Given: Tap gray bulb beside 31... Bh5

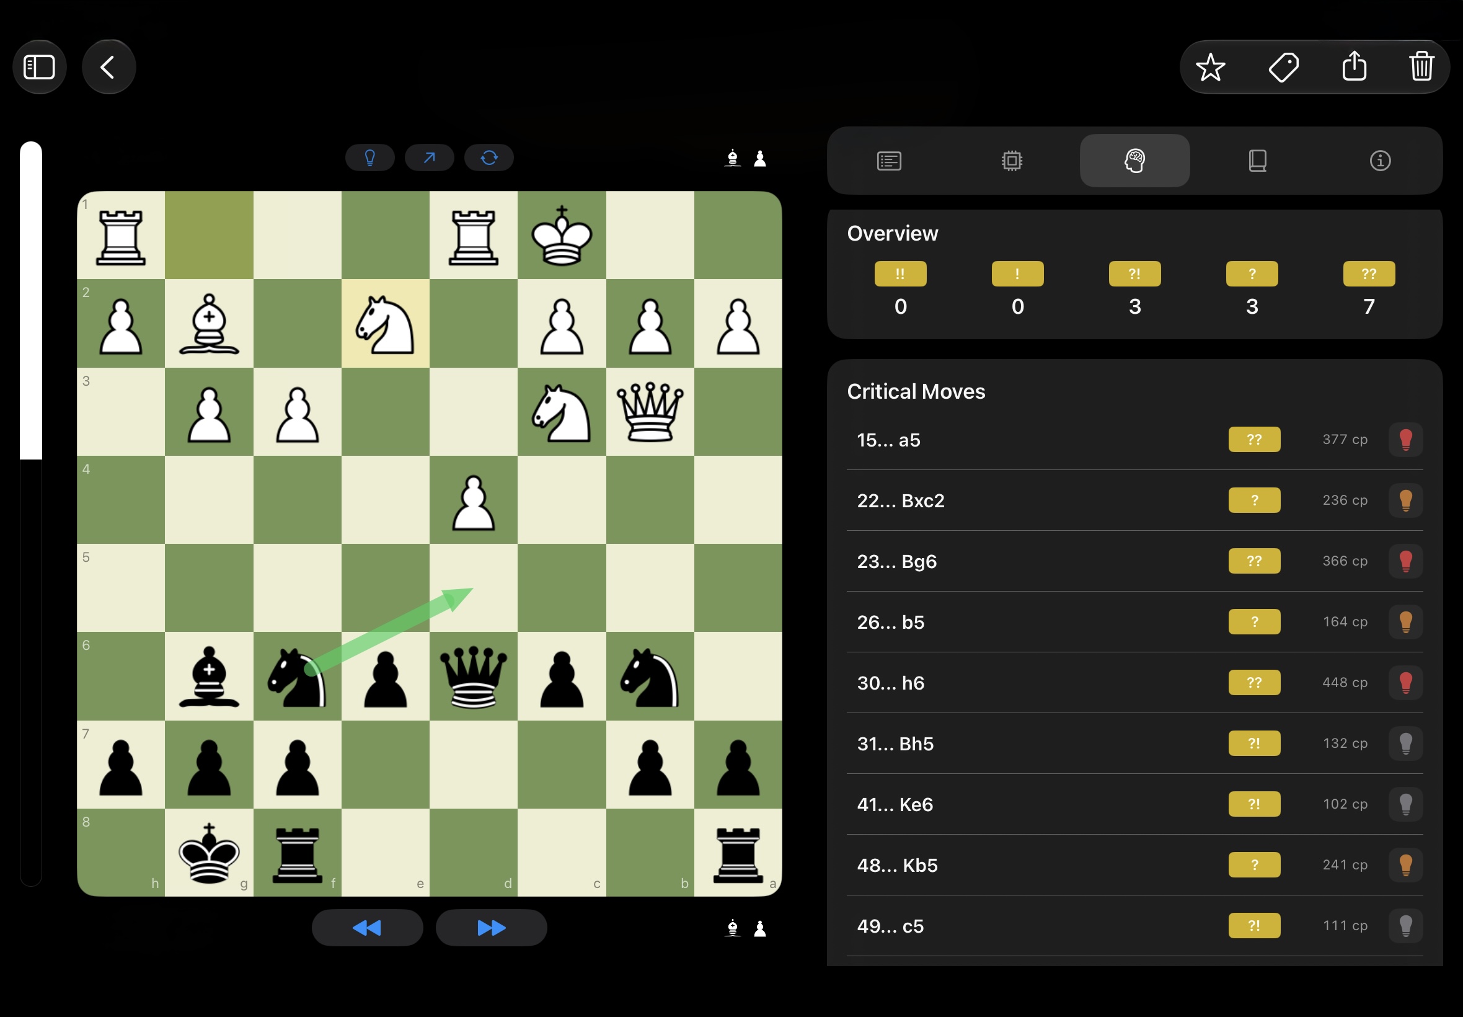Looking at the screenshot, I should pyautogui.click(x=1406, y=744).
